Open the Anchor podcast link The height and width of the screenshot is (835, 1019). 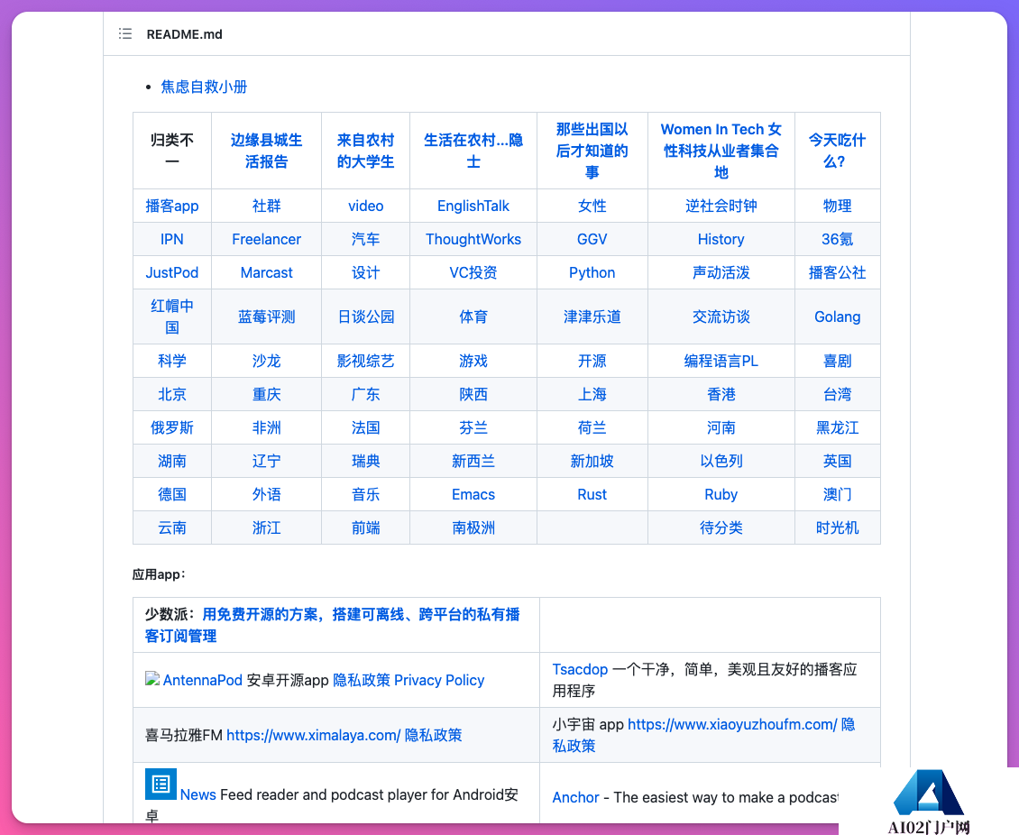coord(576,797)
